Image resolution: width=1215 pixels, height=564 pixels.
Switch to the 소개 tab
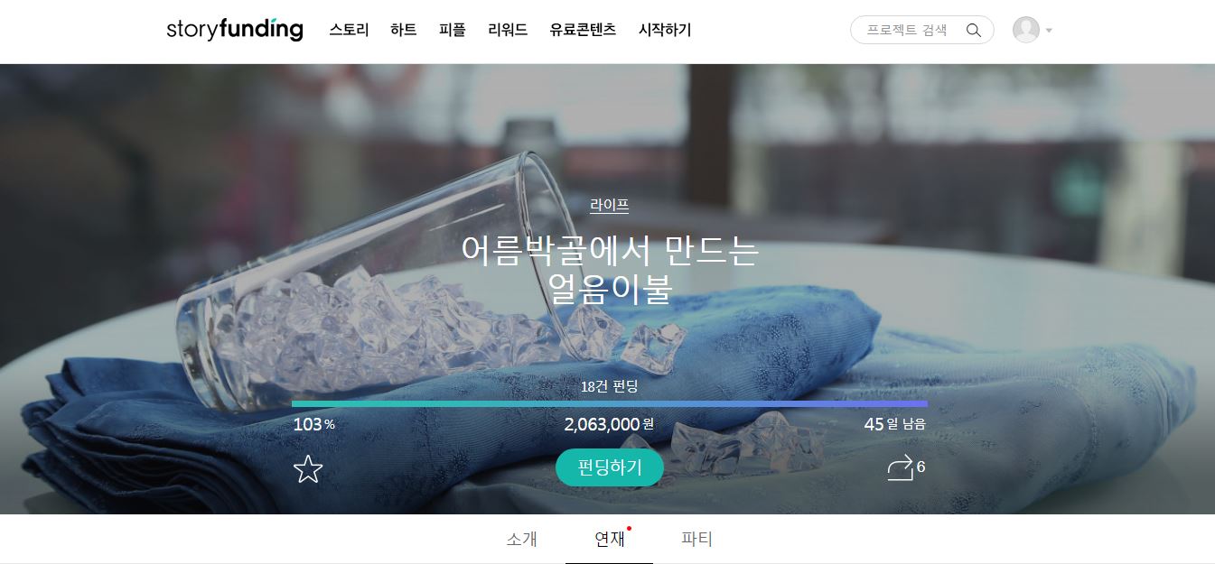click(522, 540)
